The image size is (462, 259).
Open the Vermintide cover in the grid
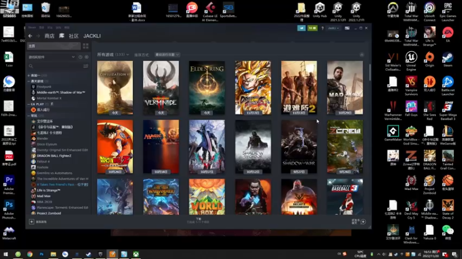pyautogui.click(x=161, y=87)
